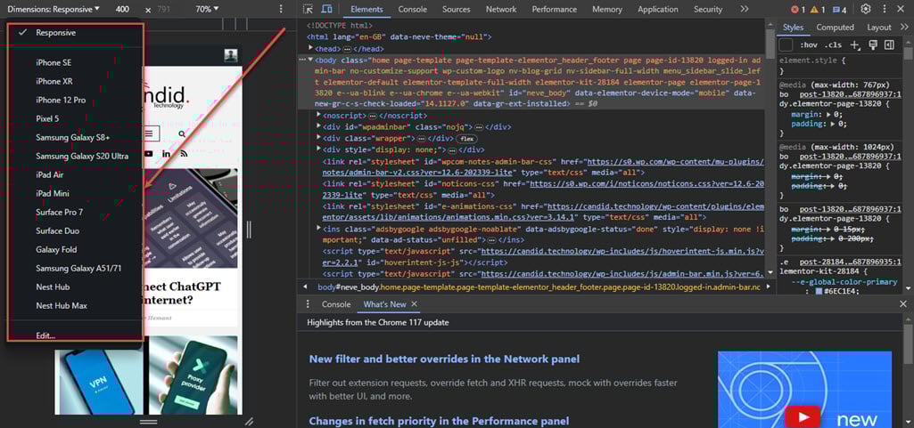Image resolution: width=914 pixels, height=428 pixels.
Task: Close the What's New tab
Action: pos(414,304)
